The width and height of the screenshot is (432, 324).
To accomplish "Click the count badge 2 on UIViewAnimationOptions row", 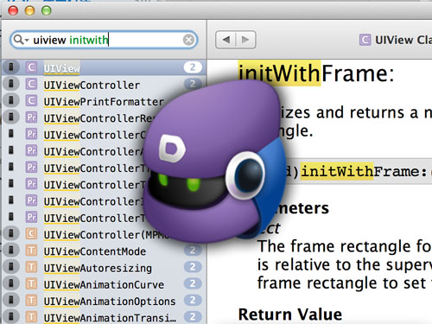I will (x=193, y=301).
